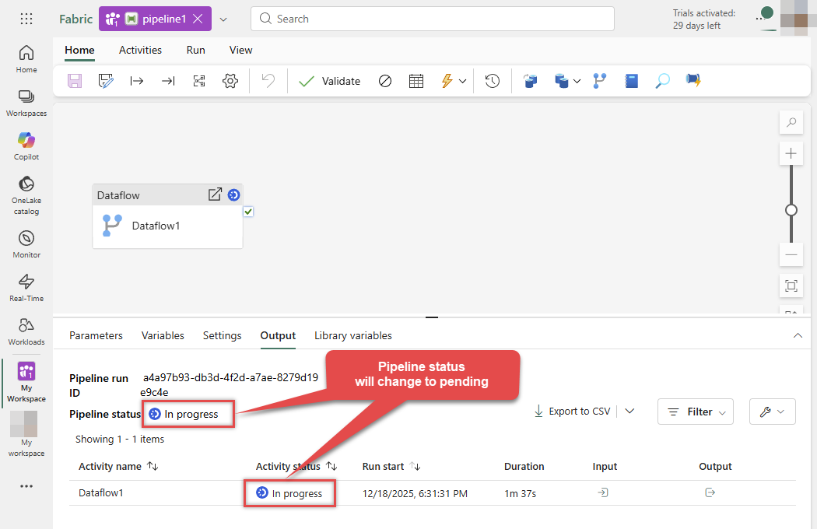
Task: Expand the Export to CSV options arrow
Action: (x=630, y=412)
